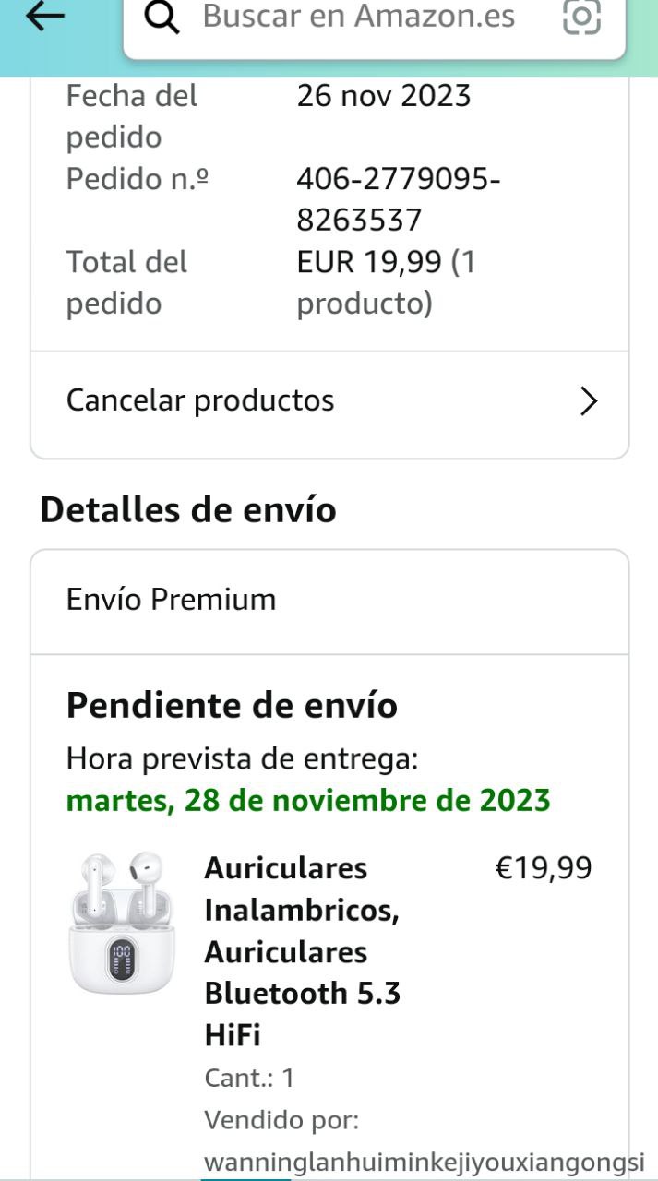The image size is (658, 1181).
Task: Tap the Envío Premium row
Action: [x=171, y=600]
